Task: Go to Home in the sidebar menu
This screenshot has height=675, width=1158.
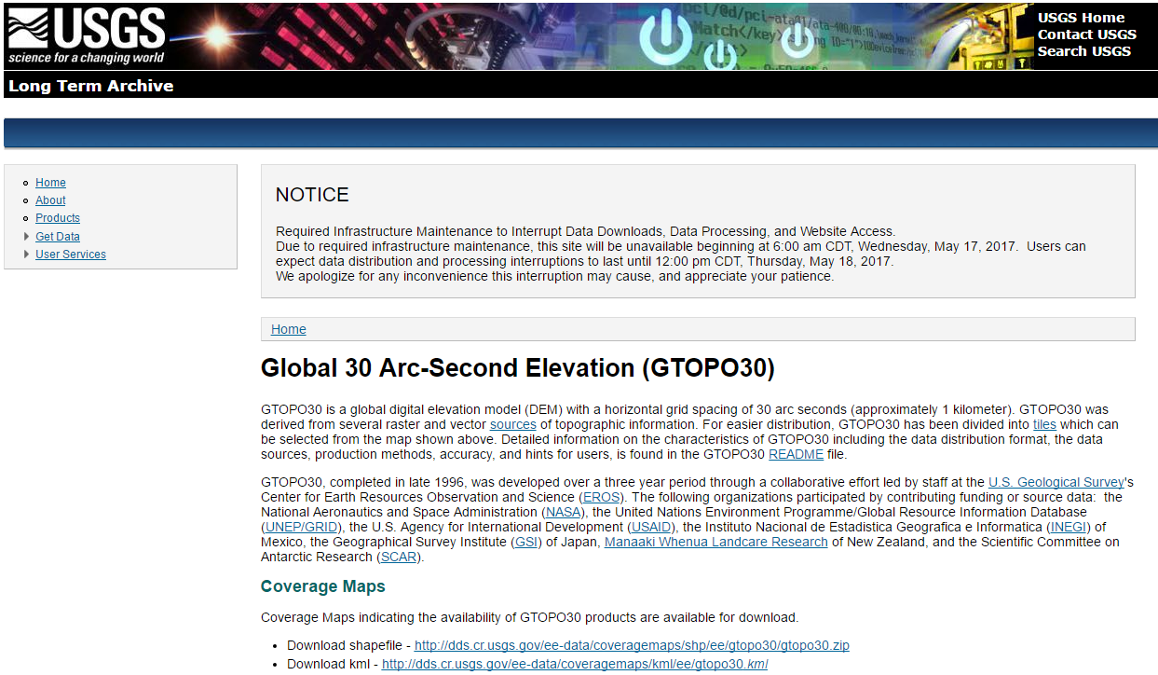Action: click(x=50, y=183)
